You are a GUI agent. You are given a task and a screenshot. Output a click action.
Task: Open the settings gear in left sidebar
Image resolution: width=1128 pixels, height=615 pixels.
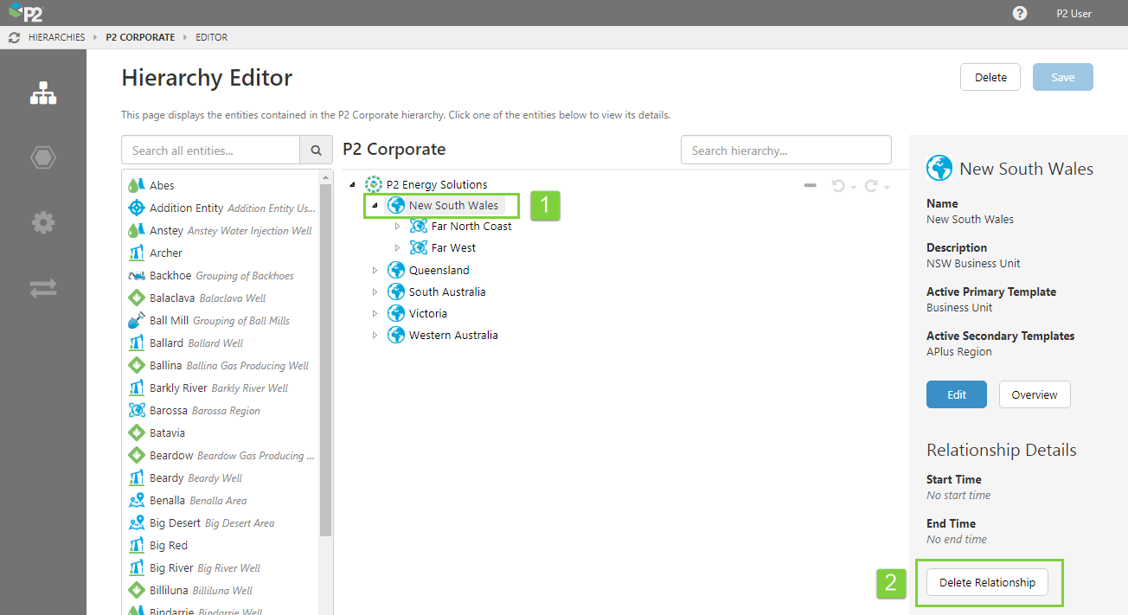point(43,222)
